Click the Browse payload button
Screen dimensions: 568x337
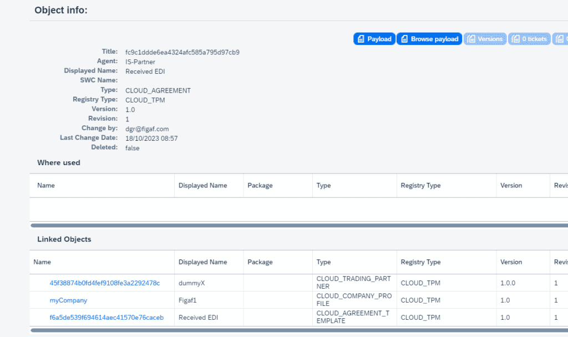click(x=429, y=39)
